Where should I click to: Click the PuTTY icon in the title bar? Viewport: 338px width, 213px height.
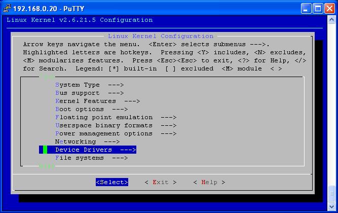point(7,9)
